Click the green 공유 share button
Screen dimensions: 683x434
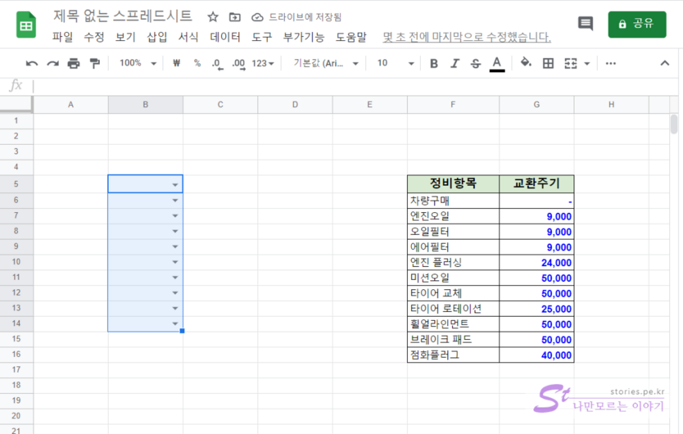636,24
